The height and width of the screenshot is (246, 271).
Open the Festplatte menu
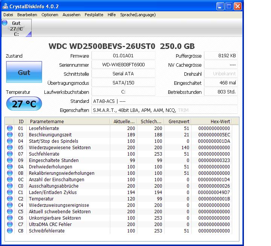click(x=94, y=15)
